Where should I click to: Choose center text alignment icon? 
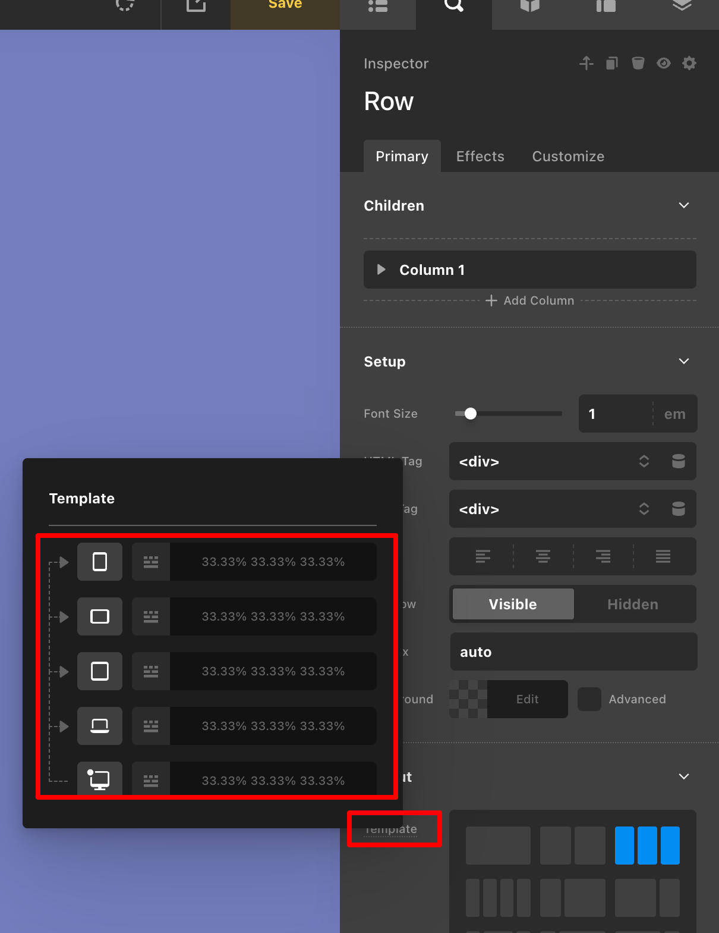(543, 556)
